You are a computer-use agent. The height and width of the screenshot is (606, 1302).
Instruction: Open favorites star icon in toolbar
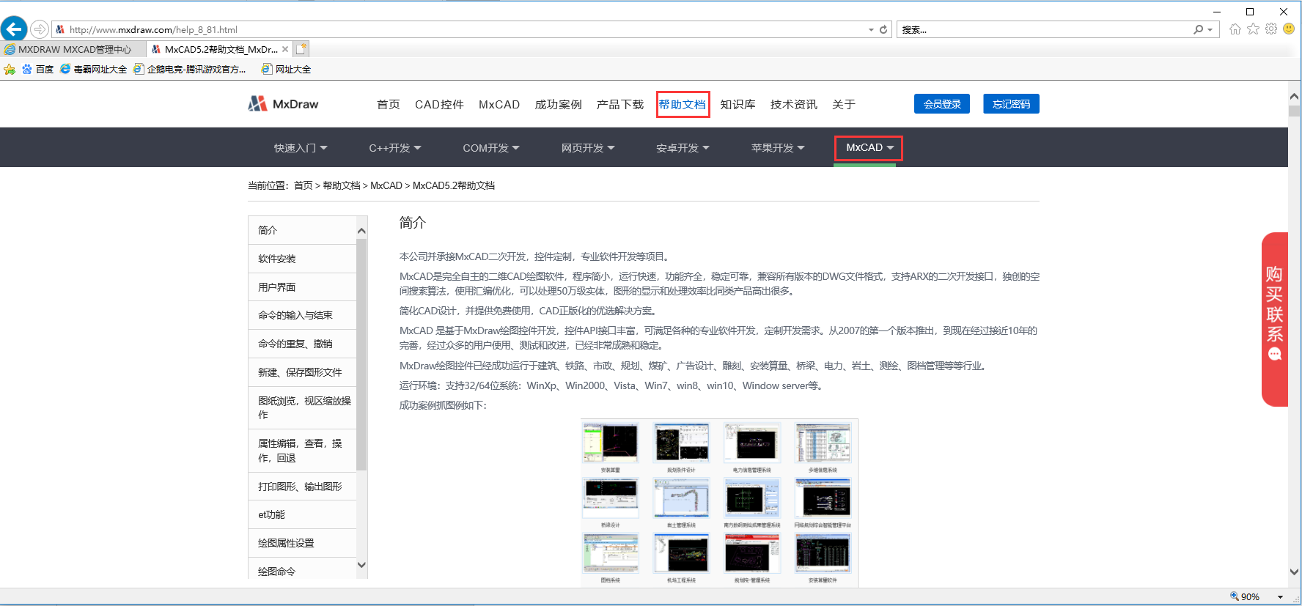(x=1253, y=29)
